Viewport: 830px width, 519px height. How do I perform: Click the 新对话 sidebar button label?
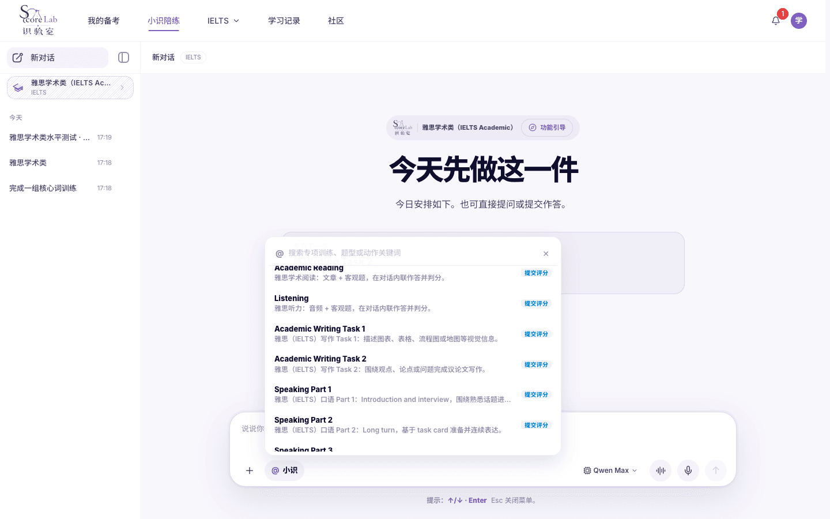(43, 58)
